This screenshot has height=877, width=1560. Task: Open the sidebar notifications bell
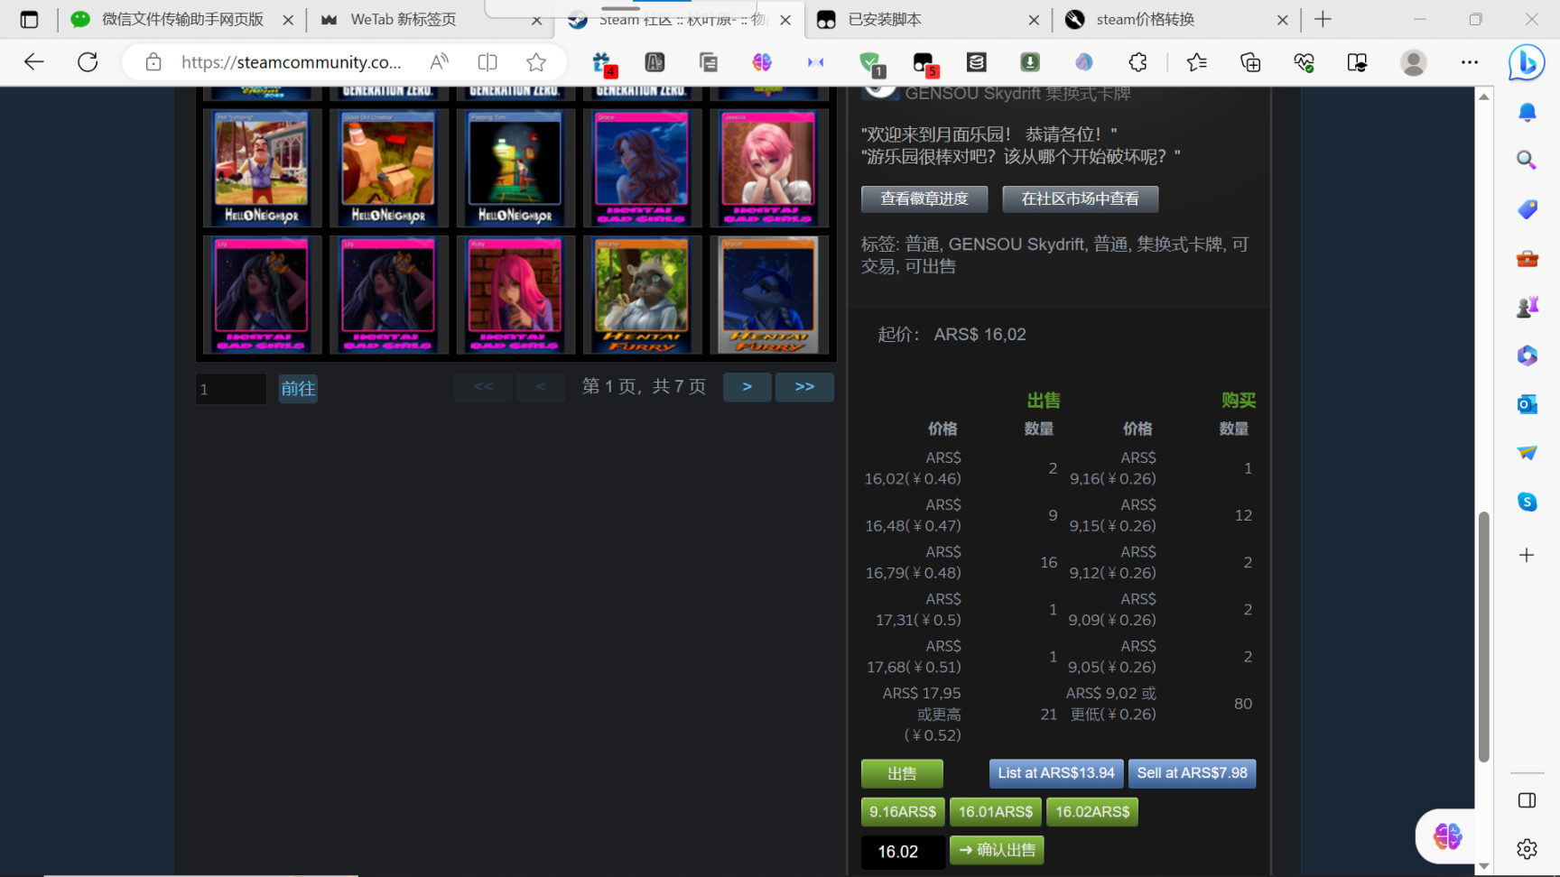tap(1527, 112)
